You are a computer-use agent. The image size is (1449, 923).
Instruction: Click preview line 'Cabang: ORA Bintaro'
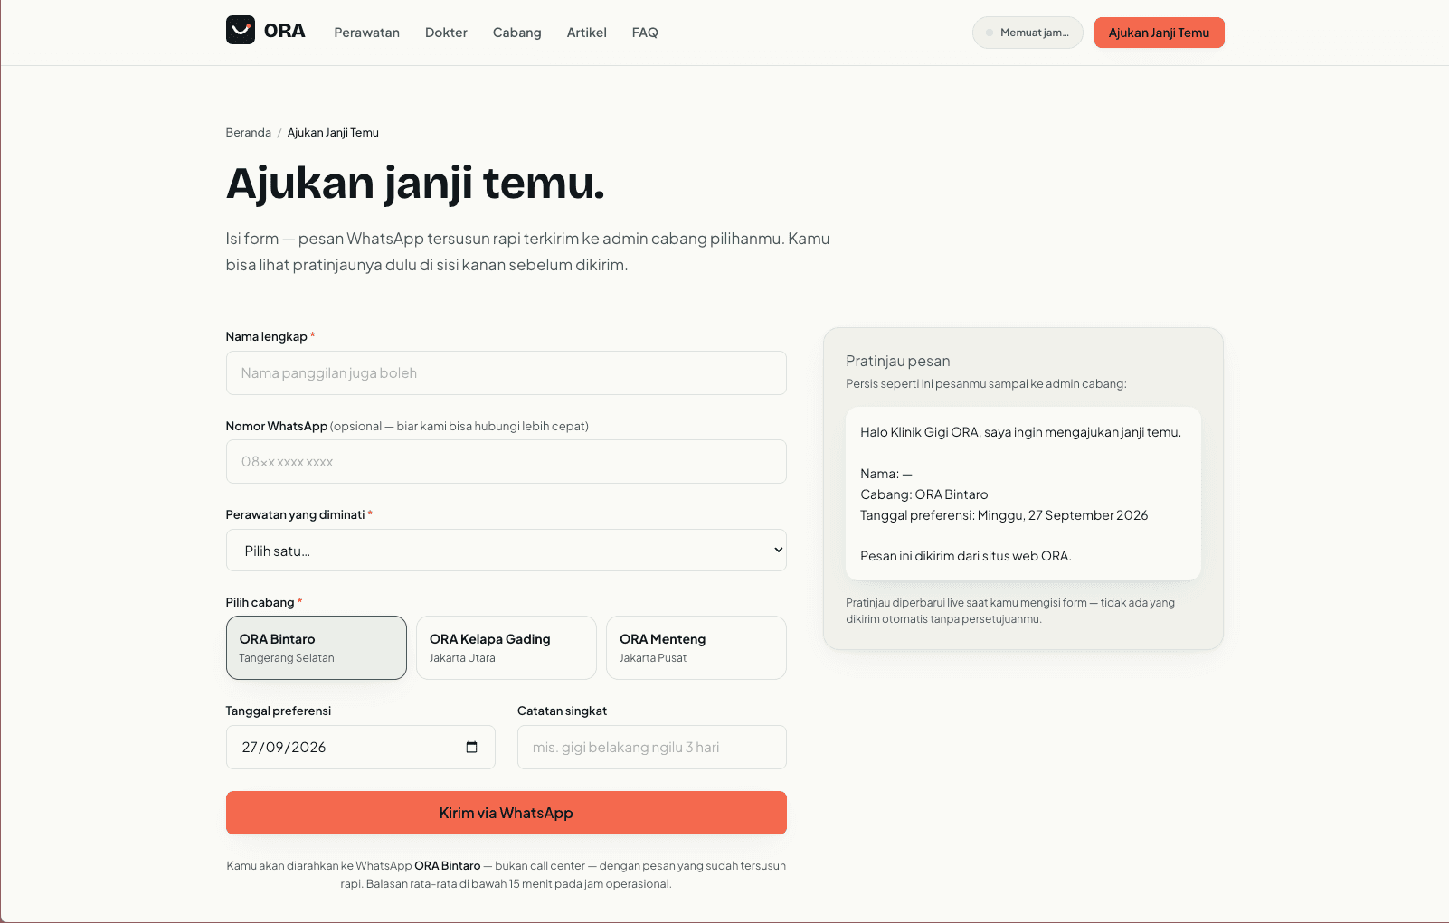click(923, 494)
